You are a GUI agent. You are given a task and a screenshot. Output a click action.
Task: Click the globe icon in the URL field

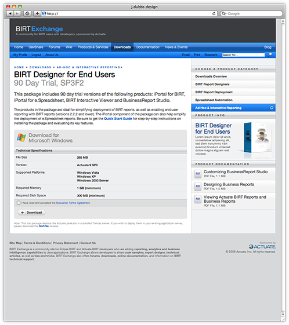point(44,13)
